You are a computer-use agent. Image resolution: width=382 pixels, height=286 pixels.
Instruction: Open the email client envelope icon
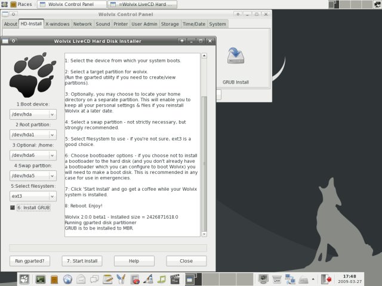81,279
